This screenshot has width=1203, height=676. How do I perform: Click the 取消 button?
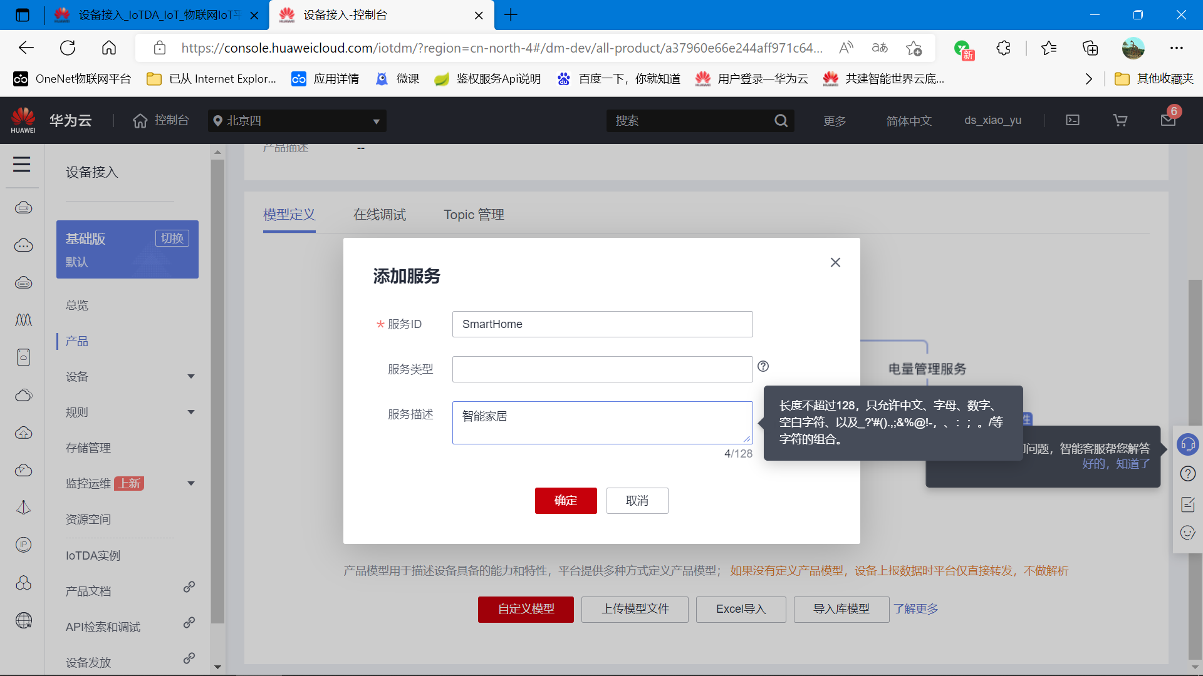point(637,501)
